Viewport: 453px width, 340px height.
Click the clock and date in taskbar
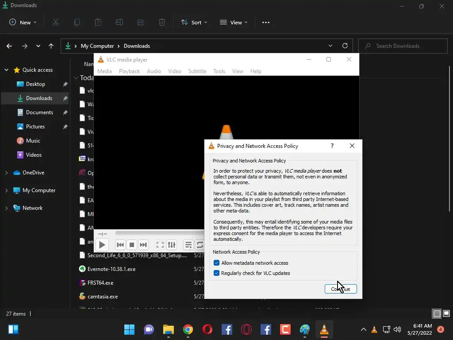419,329
